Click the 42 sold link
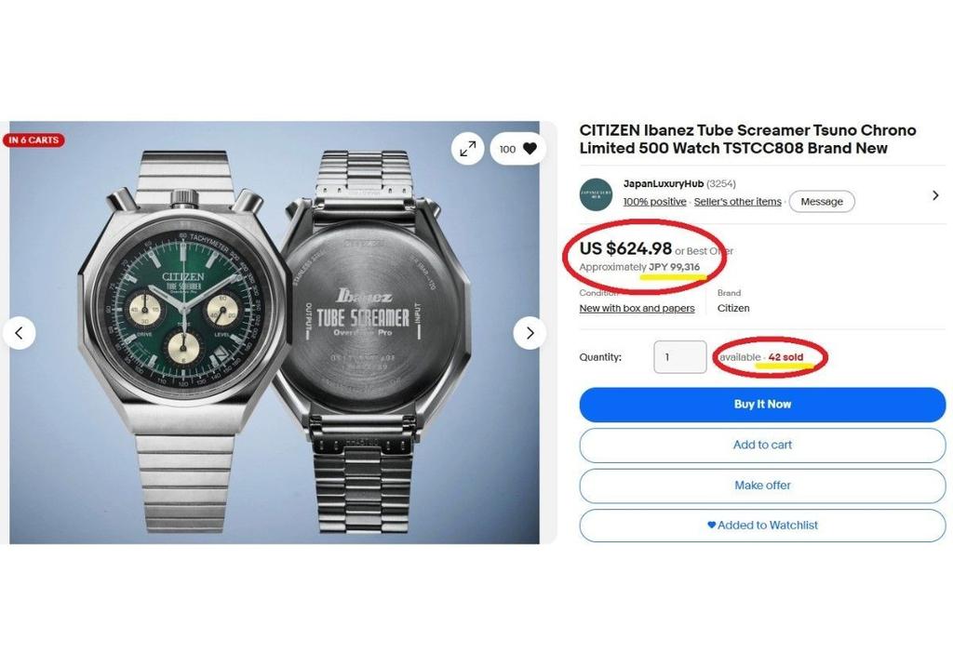953x666 pixels. point(785,356)
